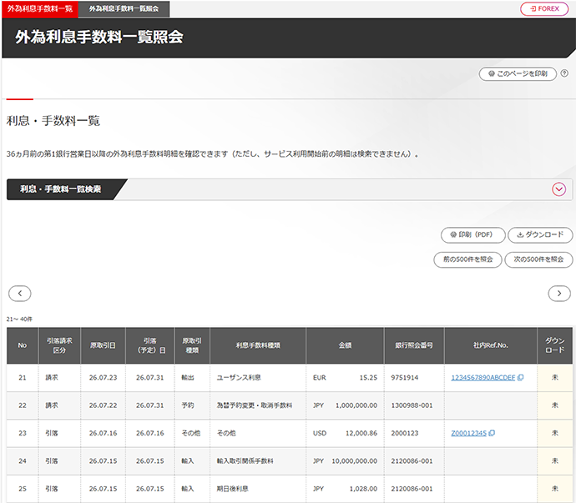
Task: Click the help question mark icon
Action: click(x=565, y=74)
